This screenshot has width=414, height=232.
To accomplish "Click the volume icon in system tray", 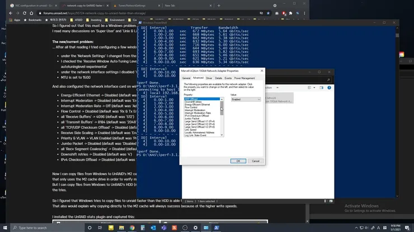I will (x=367, y=228).
